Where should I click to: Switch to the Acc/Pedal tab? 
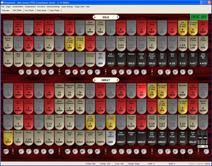tap(29, 10)
